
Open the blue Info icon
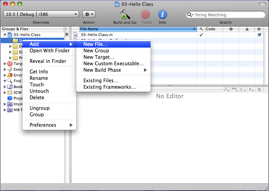coord(162,14)
